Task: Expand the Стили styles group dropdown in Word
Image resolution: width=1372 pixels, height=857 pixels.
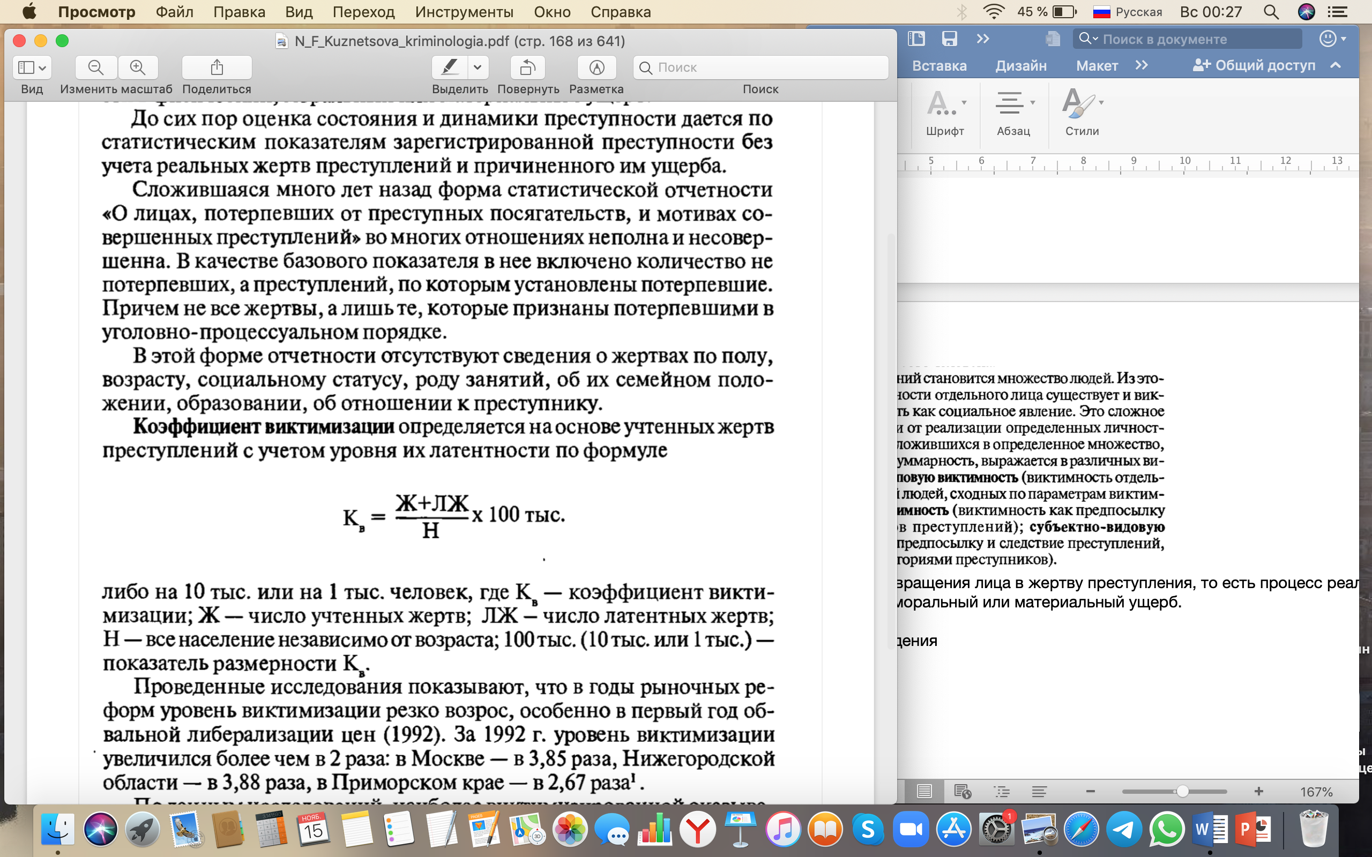Action: click(x=1101, y=103)
